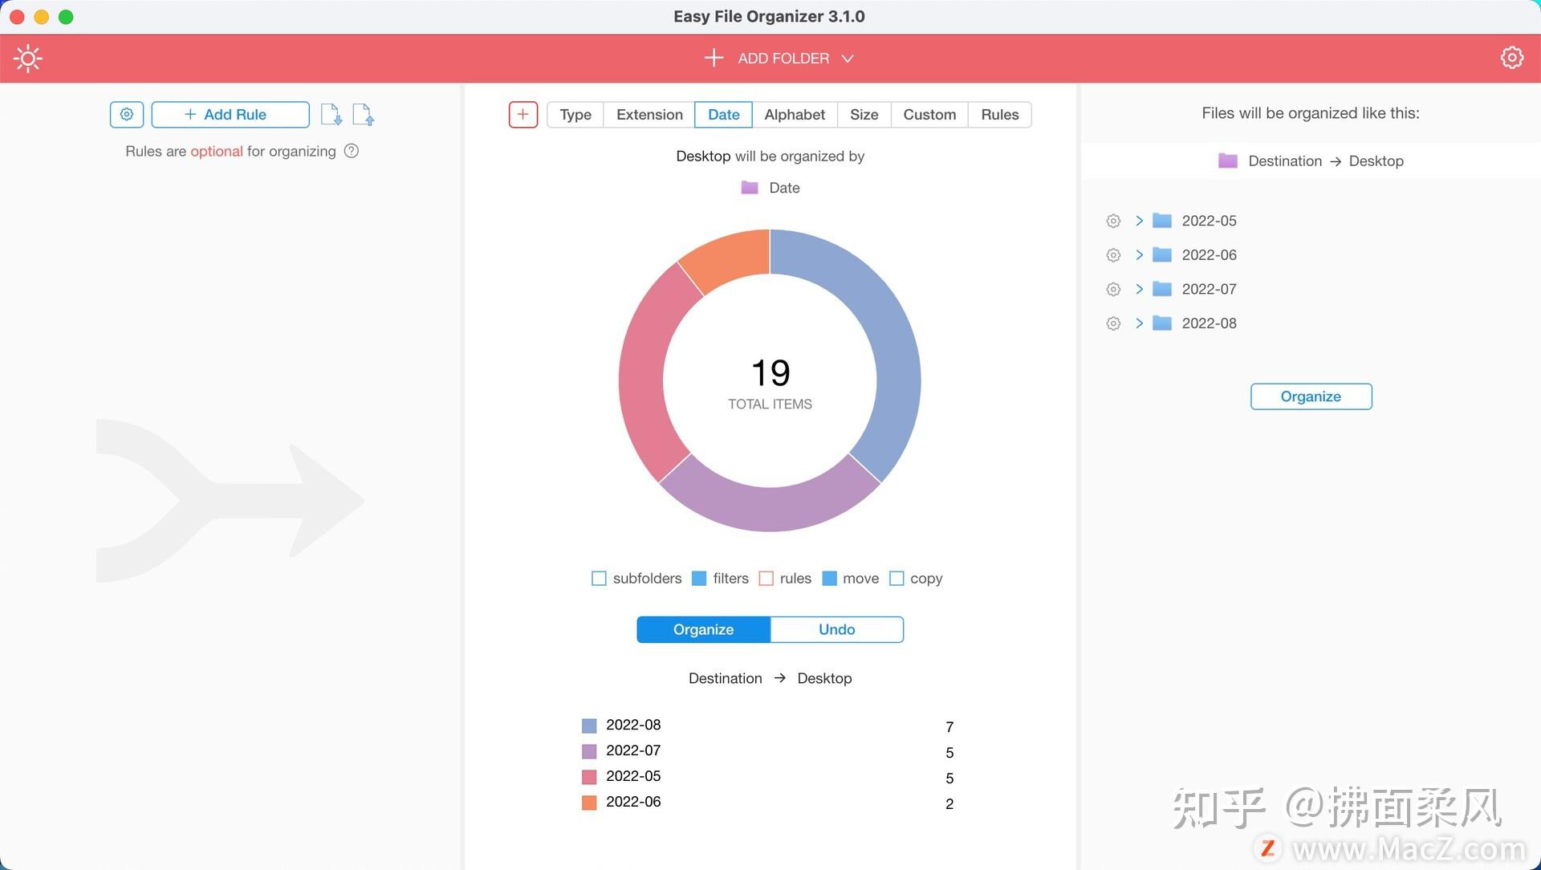Switch to the Alphabet tab

[794, 114]
